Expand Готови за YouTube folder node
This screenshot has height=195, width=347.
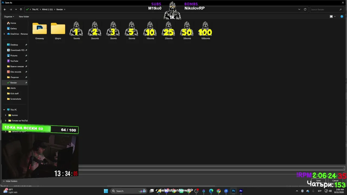(x=5, y=121)
